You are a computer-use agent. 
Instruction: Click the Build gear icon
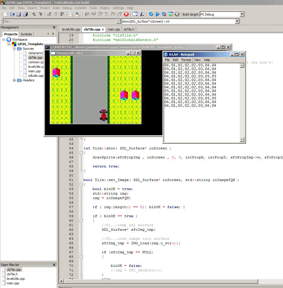click(151, 14)
